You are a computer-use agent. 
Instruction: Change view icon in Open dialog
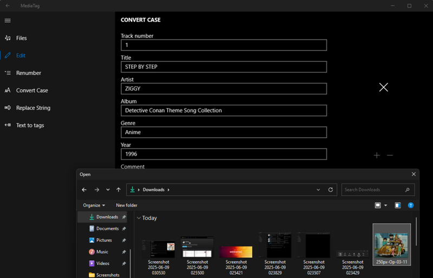click(x=378, y=205)
